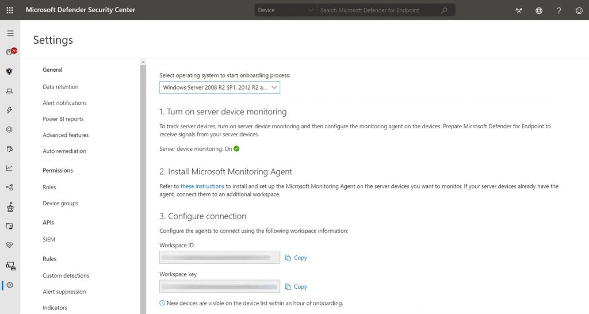Click the Microsoft Defender Security Center title
This screenshot has width=589, height=314.
[81, 10]
